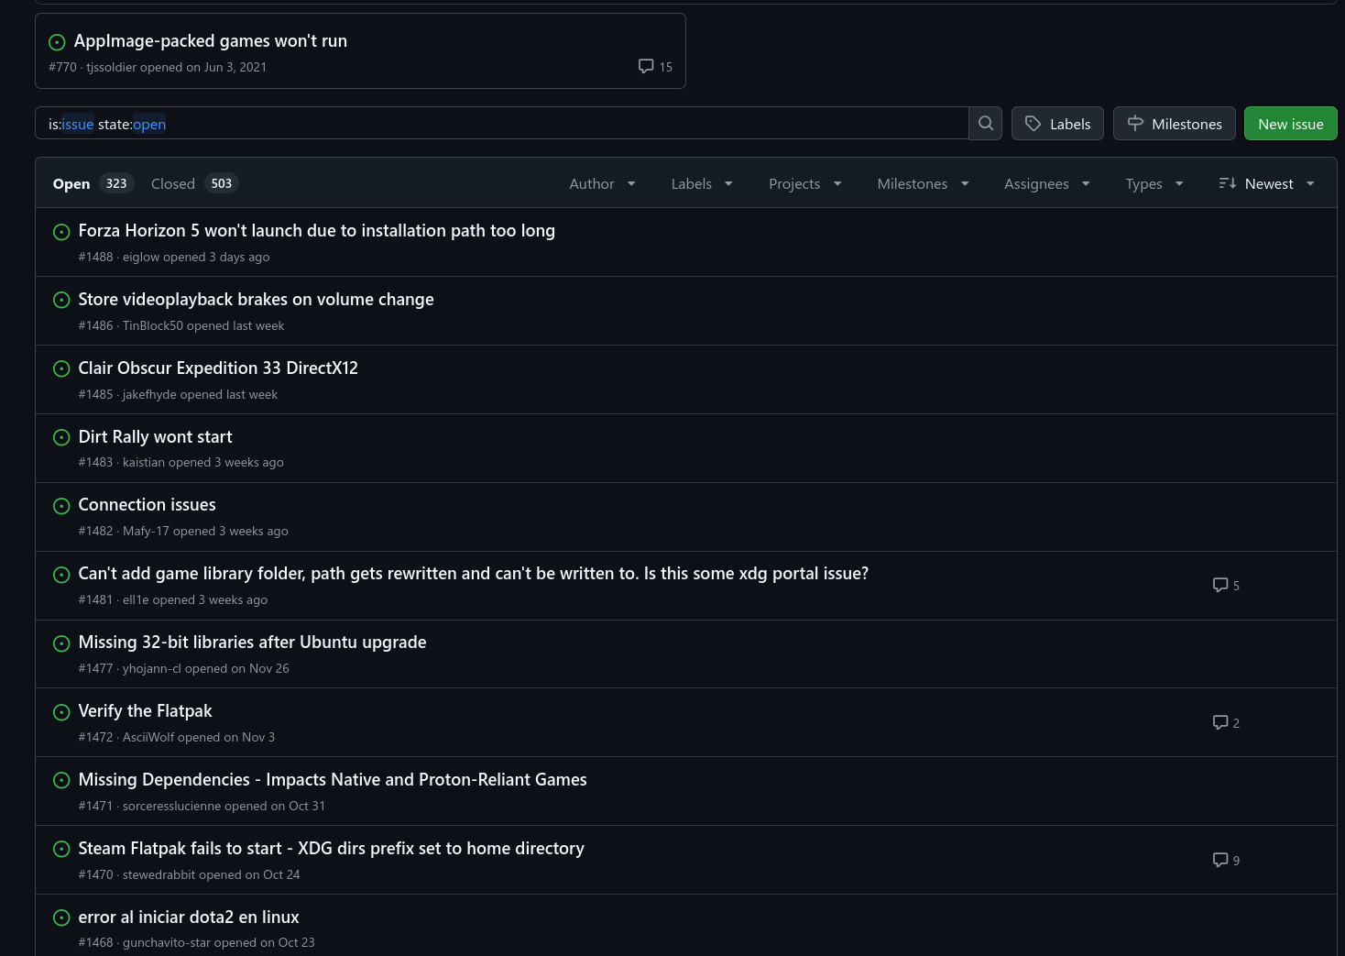Screen dimensions: 1345x956
Task: Open the Projects filter dropdown
Action: pyautogui.click(x=805, y=183)
